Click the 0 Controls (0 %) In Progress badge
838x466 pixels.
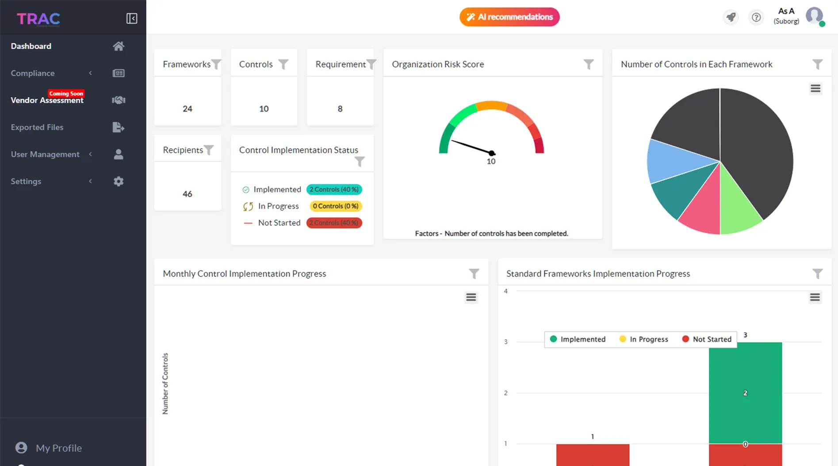pyautogui.click(x=336, y=206)
